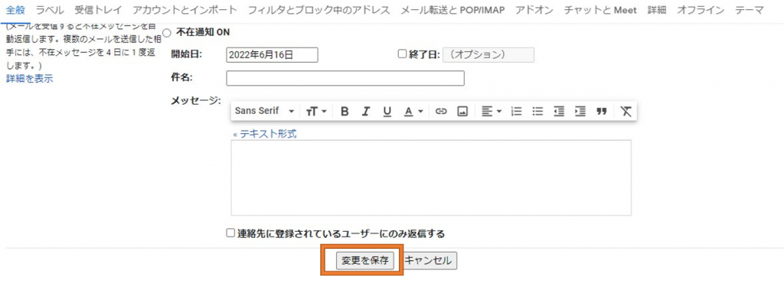This screenshot has height=287, width=784.
Task: Open the text alignment dropdown
Action: click(492, 111)
